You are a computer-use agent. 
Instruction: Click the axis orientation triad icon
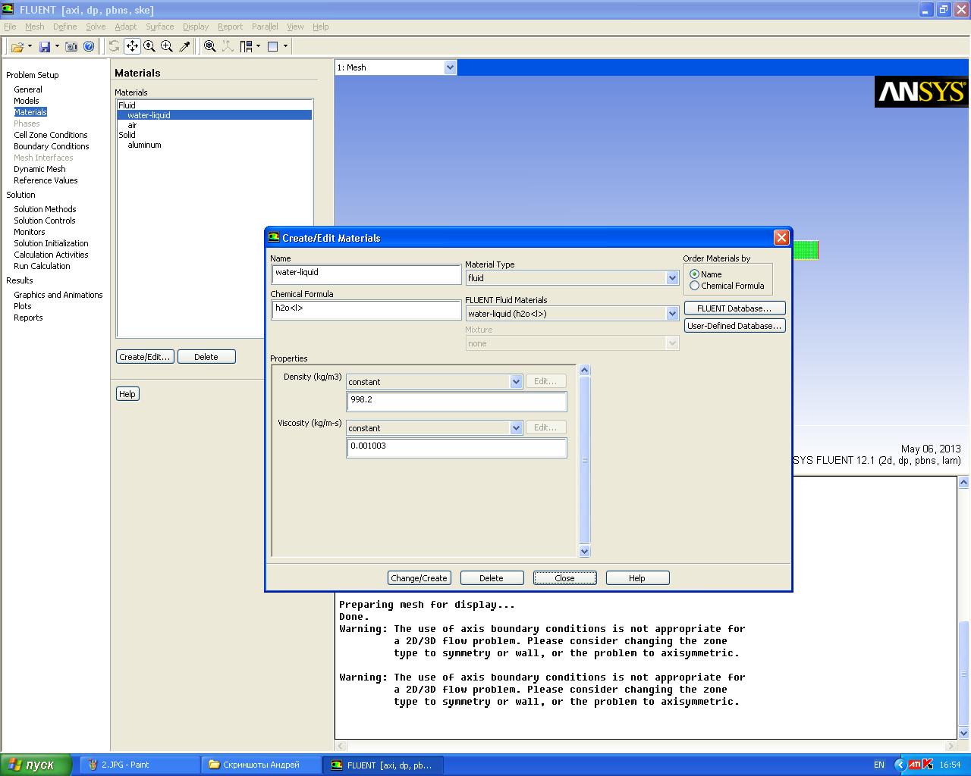(x=228, y=46)
